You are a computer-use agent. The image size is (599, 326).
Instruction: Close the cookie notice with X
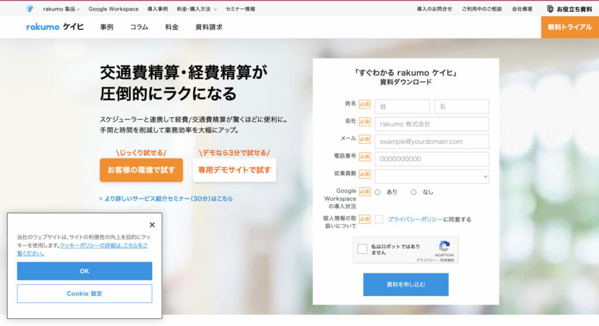click(152, 225)
